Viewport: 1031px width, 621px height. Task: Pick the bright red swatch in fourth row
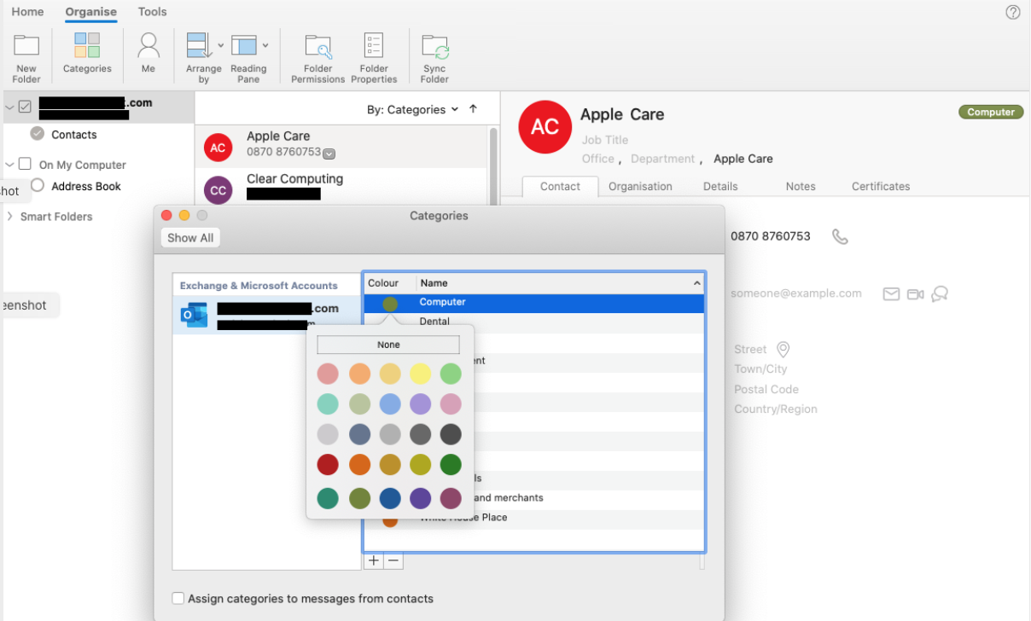328,465
